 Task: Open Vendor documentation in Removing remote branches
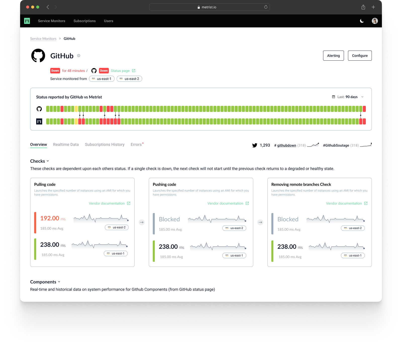(344, 203)
